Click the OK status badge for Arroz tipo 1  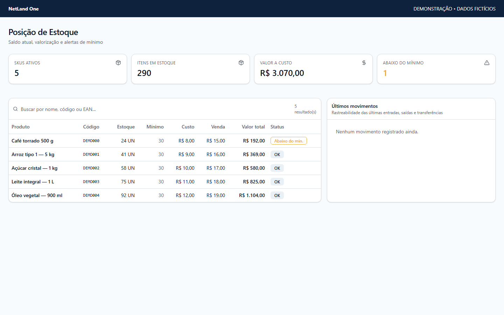[x=277, y=154]
